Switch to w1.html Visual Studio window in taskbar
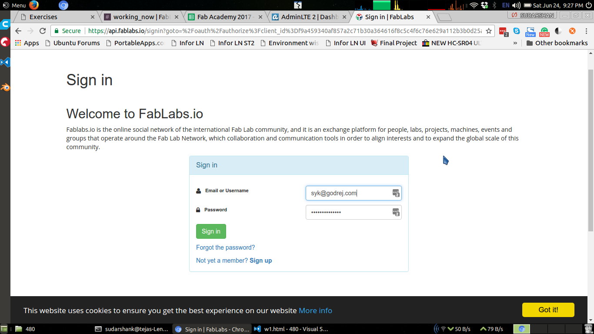 click(291, 329)
